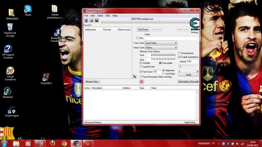This screenshot has height=147, width=262.
Task: Click the Address column header in results
Action: (x=90, y=29)
